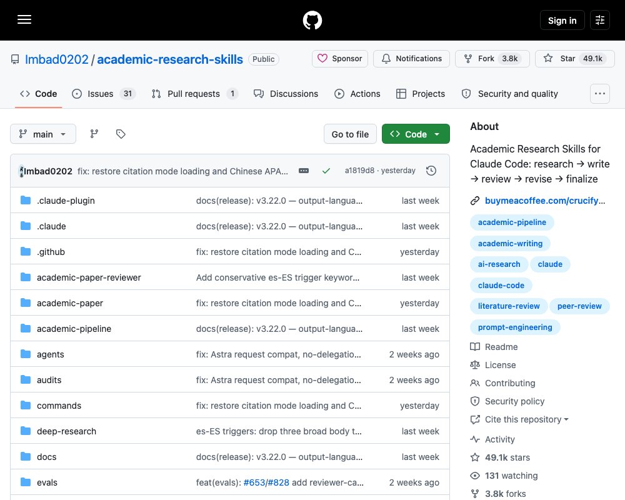The height and width of the screenshot is (500, 625).
Task: Expand commit message ellipsis button
Action: pos(304,171)
